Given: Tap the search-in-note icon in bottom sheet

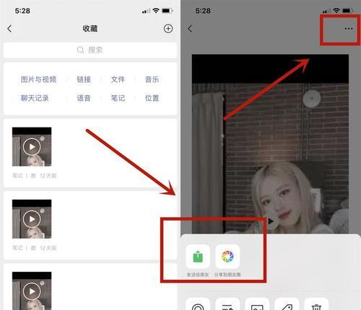Looking at the screenshot, I should [x=198, y=304].
